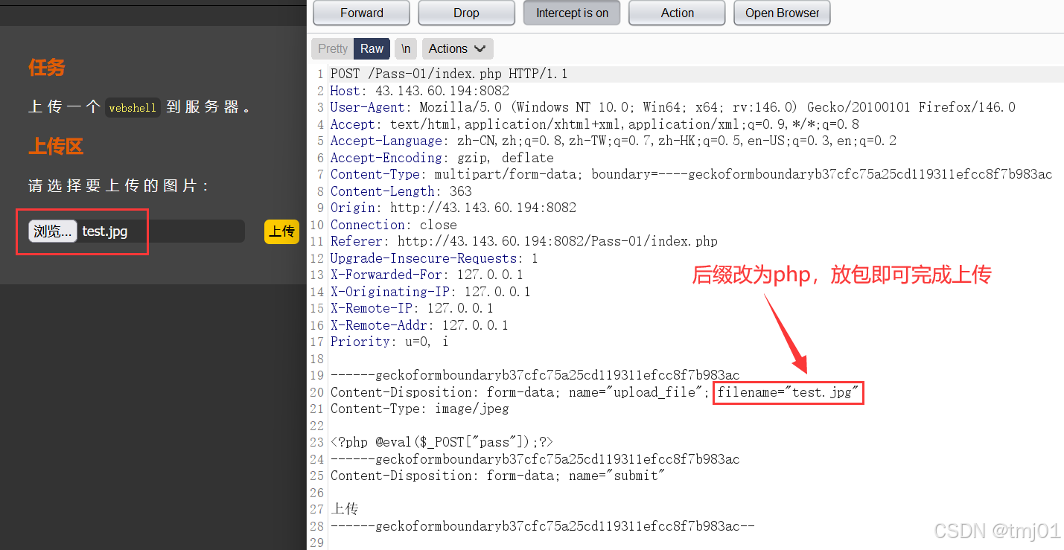Click the Content-Type: image/jpeg line
1064x550 pixels.
pos(420,409)
